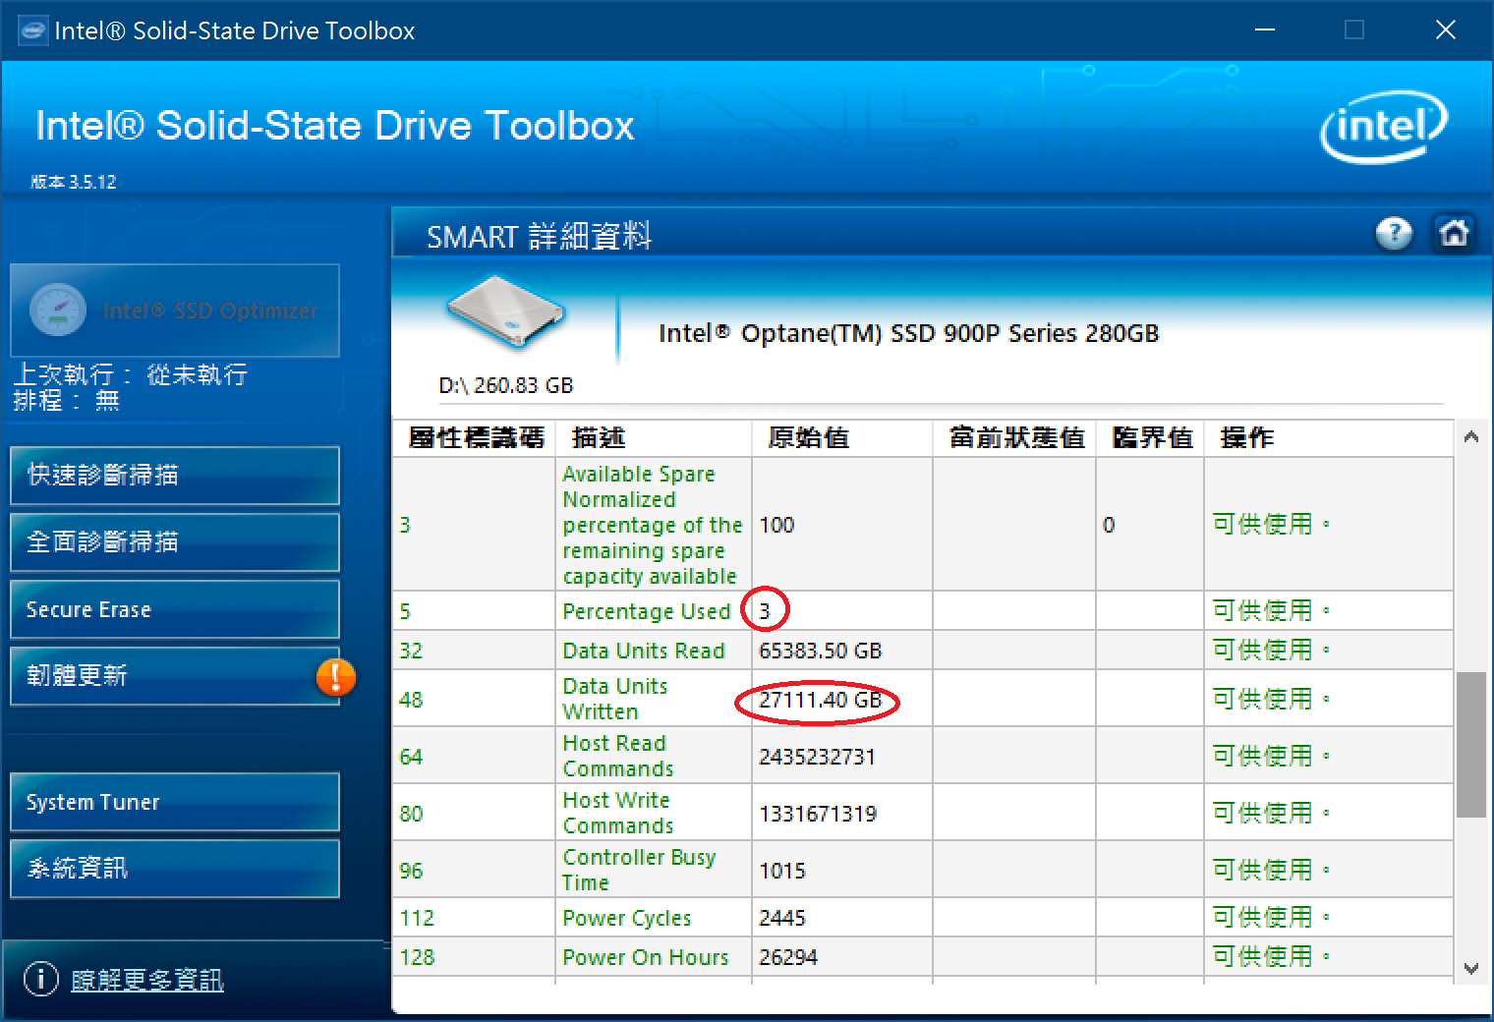Open the 系統資訊 system information button
Image resolution: width=1494 pixels, height=1022 pixels.
(175, 869)
